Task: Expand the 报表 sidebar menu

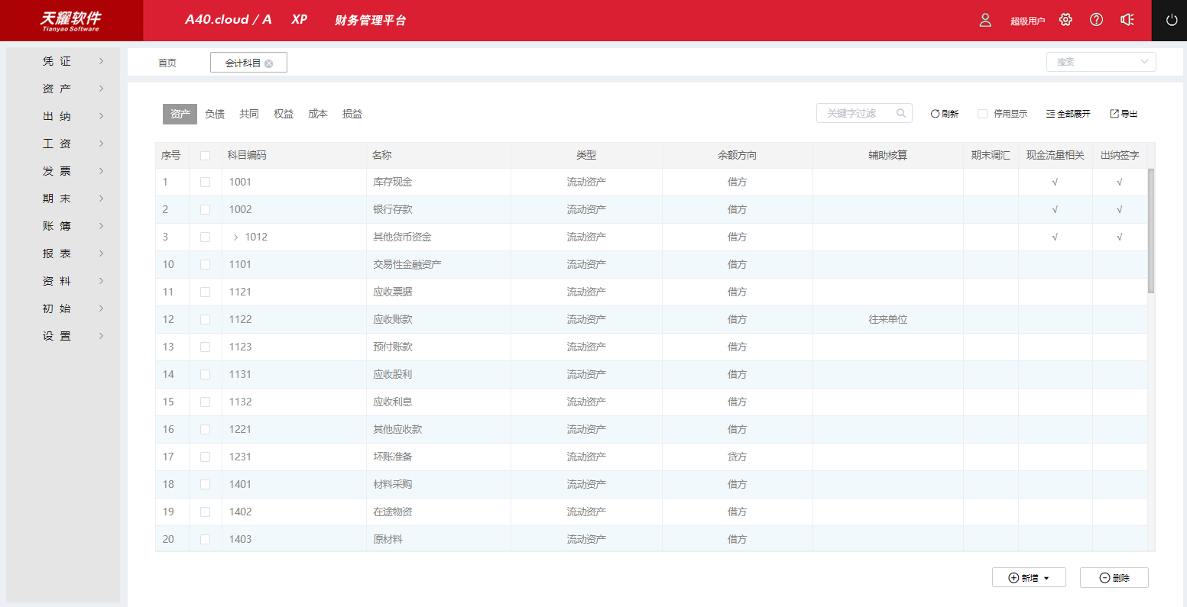Action: [x=63, y=253]
